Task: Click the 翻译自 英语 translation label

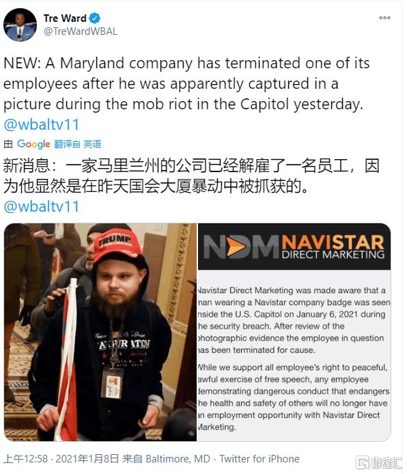Action: coord(78,144)
